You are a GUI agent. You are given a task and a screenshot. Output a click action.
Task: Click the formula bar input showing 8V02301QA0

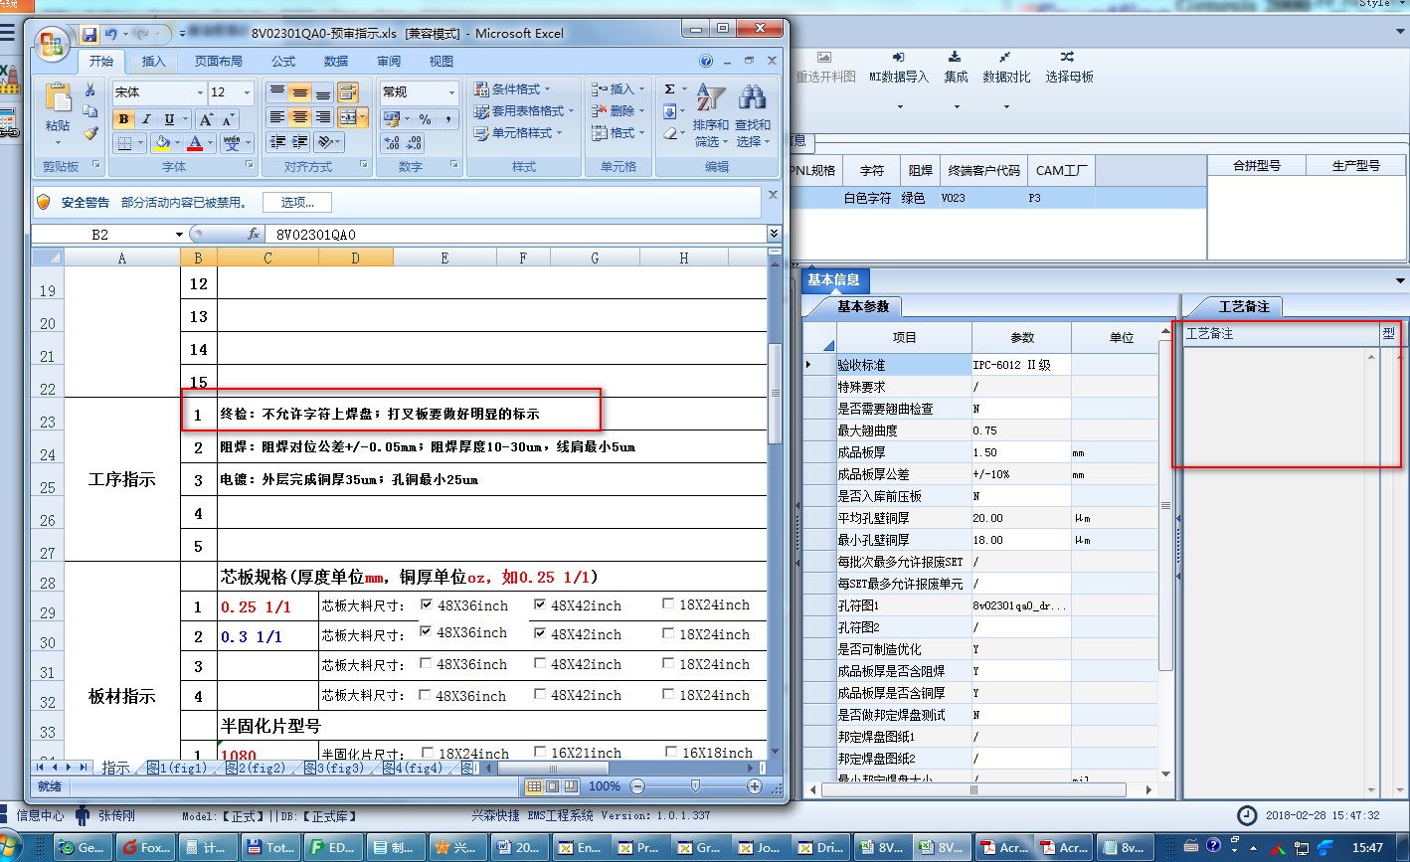click(x=517, y=235)
